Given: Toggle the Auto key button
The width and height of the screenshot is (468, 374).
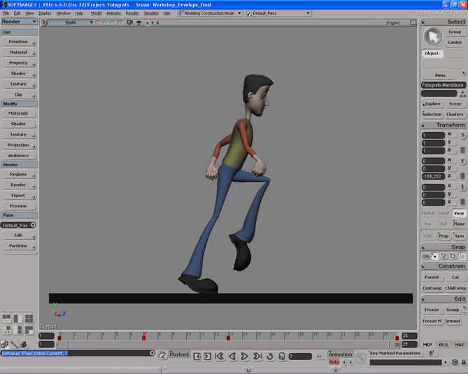Looking at the screenshot, I should [334, 362].
